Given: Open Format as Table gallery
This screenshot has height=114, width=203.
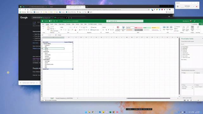Looking at the screenshot, I should [x=123, y=29].
